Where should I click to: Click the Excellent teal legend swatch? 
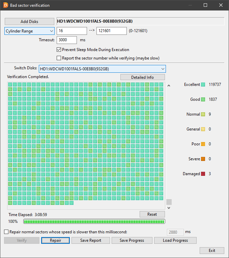203,85
